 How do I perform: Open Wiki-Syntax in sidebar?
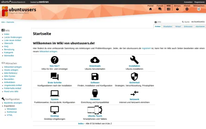[x=10, y=76]
